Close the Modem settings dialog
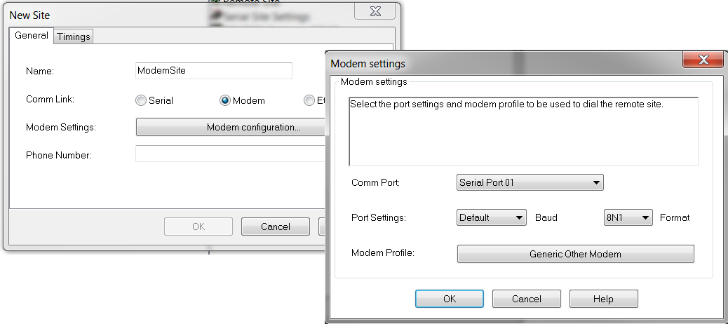This screenshot has height=324, width=728. tap(703, 60)
